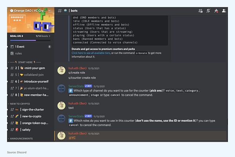
Task: Click the @YC mention in last message
Action: (72, 138)
